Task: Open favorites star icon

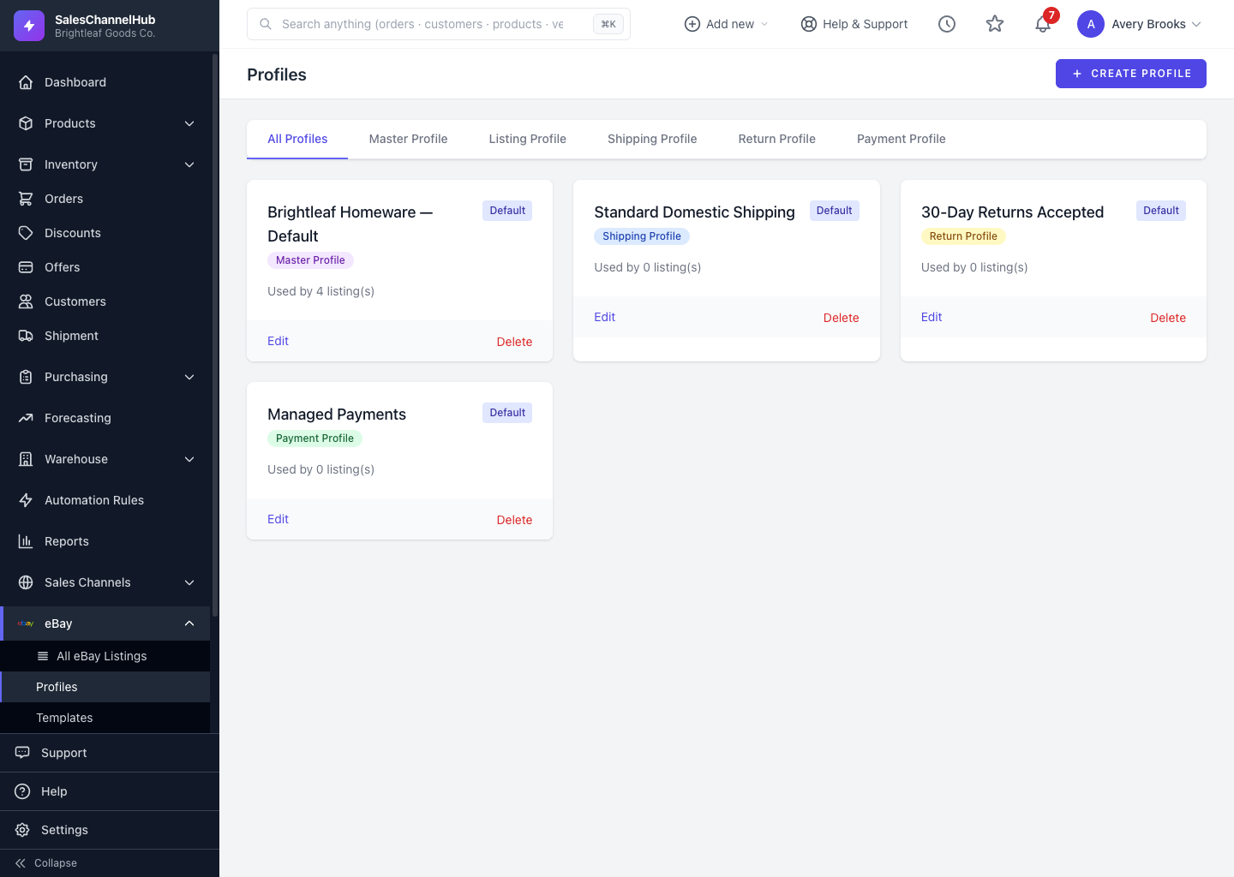Action: tap(995, 24)
